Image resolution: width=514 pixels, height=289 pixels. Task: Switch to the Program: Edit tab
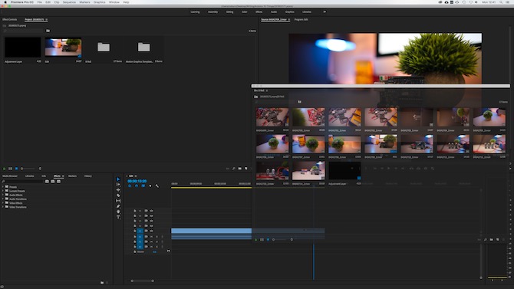coord(301,20)
